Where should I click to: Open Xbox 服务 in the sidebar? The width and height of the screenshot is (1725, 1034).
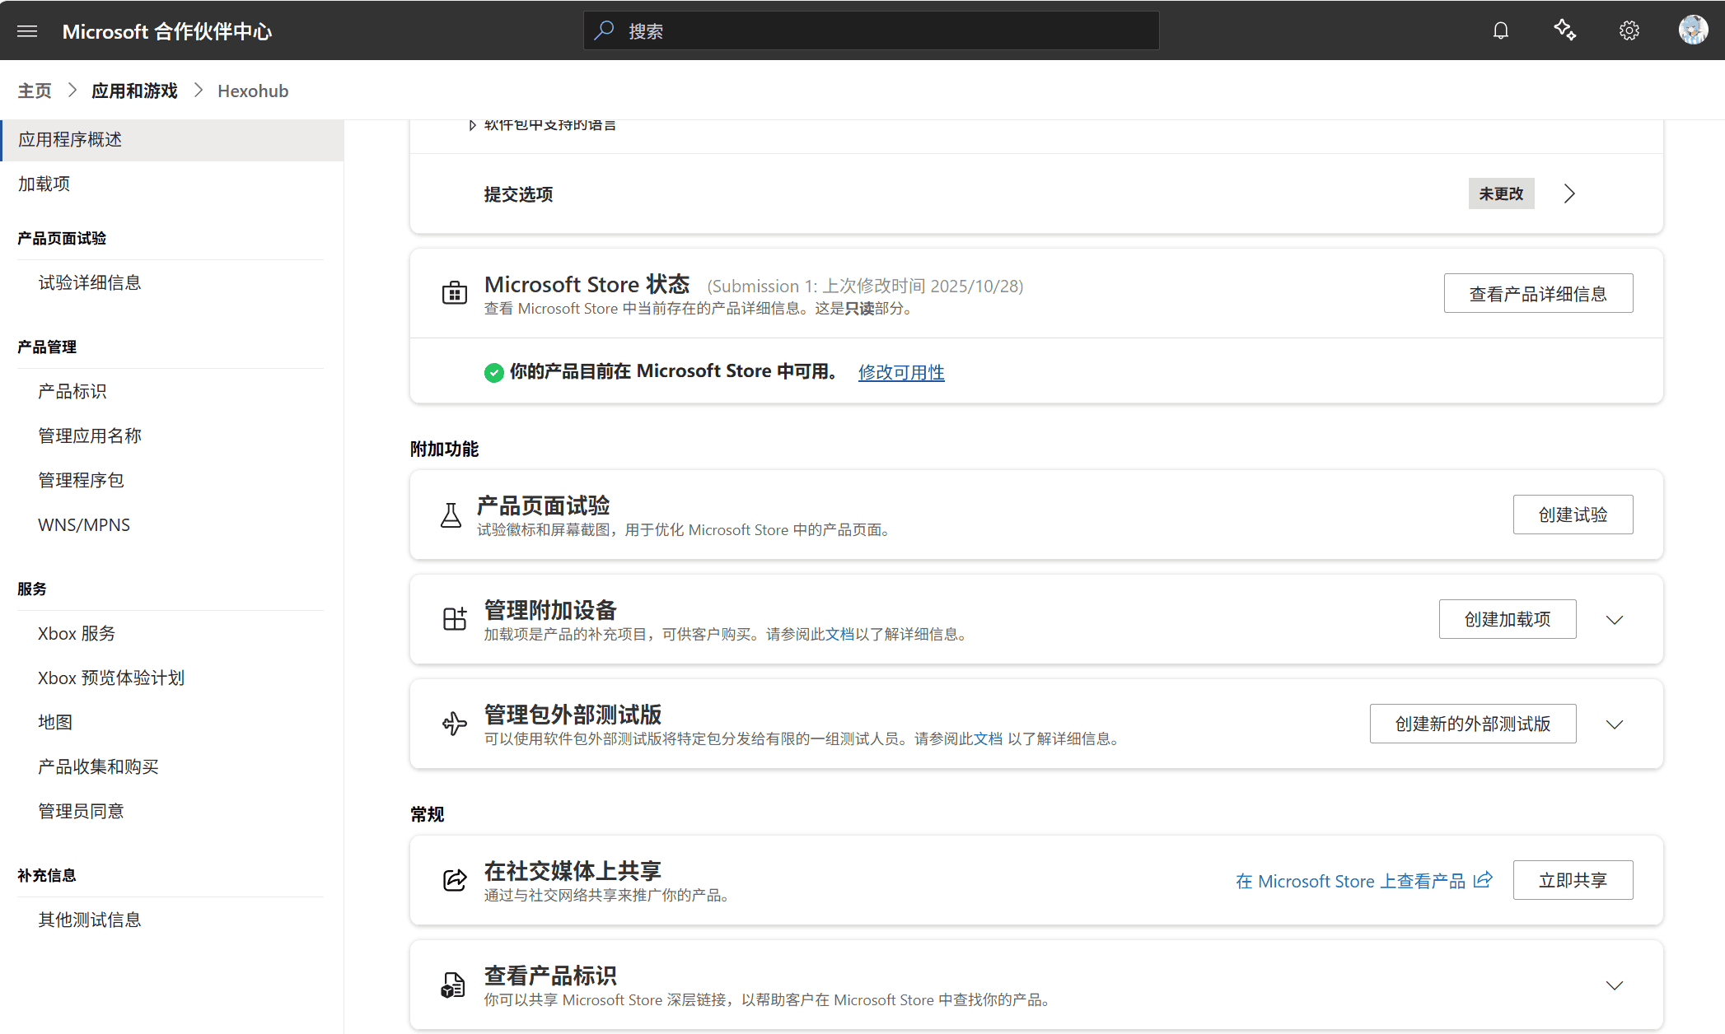point(77,633)
